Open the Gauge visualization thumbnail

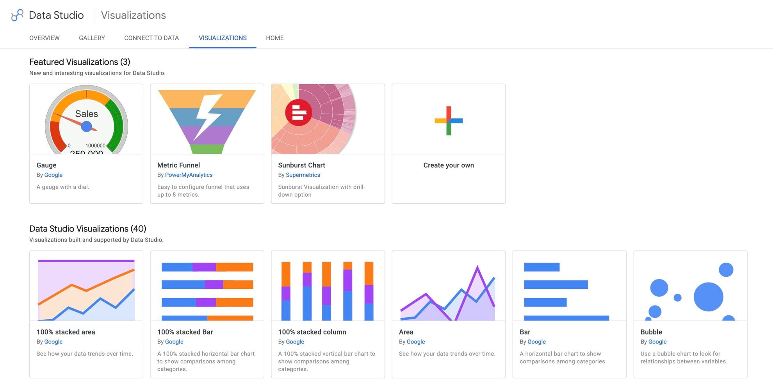click(x=86, y=119)
